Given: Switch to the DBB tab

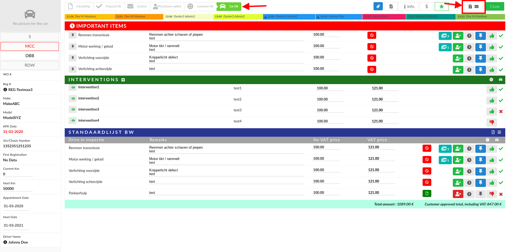Looking at the screenshot, I should pyautogui.click(x=30, y=56).
